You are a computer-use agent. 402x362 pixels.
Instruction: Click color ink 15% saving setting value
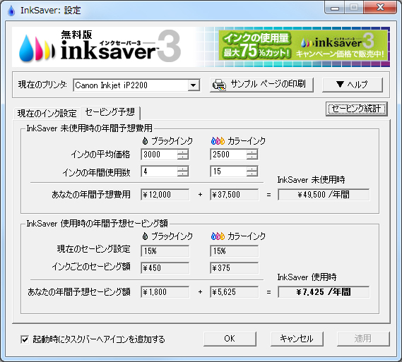235,251
